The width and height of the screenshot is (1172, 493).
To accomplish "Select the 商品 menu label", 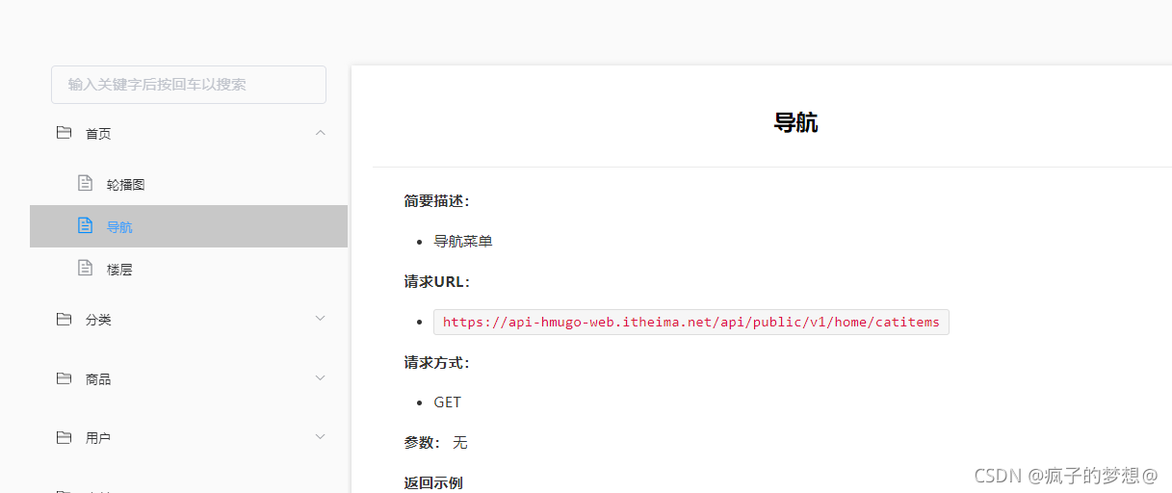I will 98,379.
